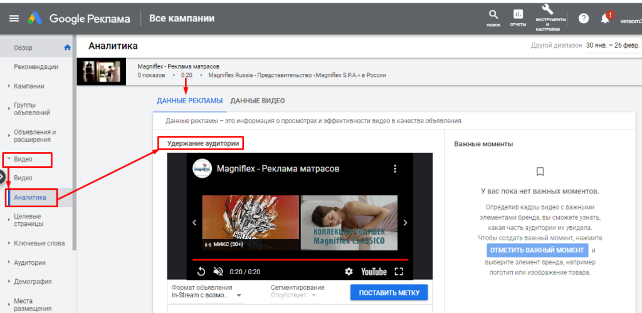Click the YouTube logo in player

[x=374, y=272]
